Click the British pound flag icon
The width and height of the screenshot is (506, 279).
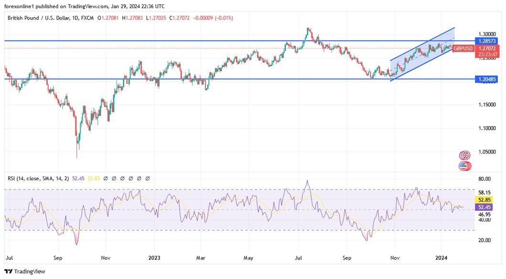[x=464, y=155]
